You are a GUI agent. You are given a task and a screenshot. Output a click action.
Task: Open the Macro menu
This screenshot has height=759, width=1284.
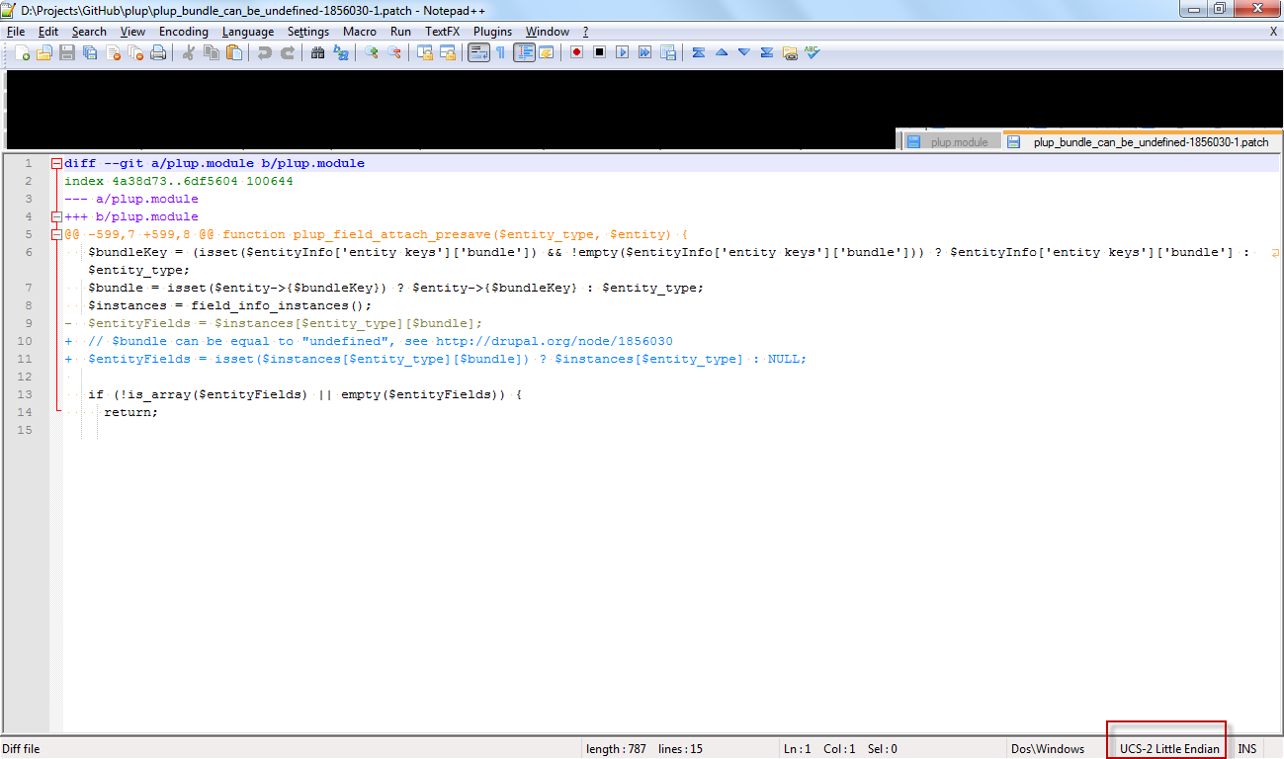click(x=360, y=32)
